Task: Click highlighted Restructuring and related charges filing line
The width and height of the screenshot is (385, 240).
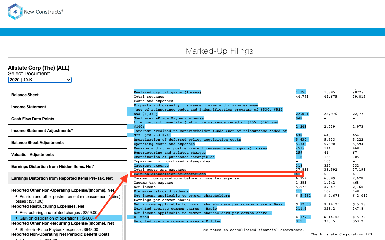Action: [170, 153]
